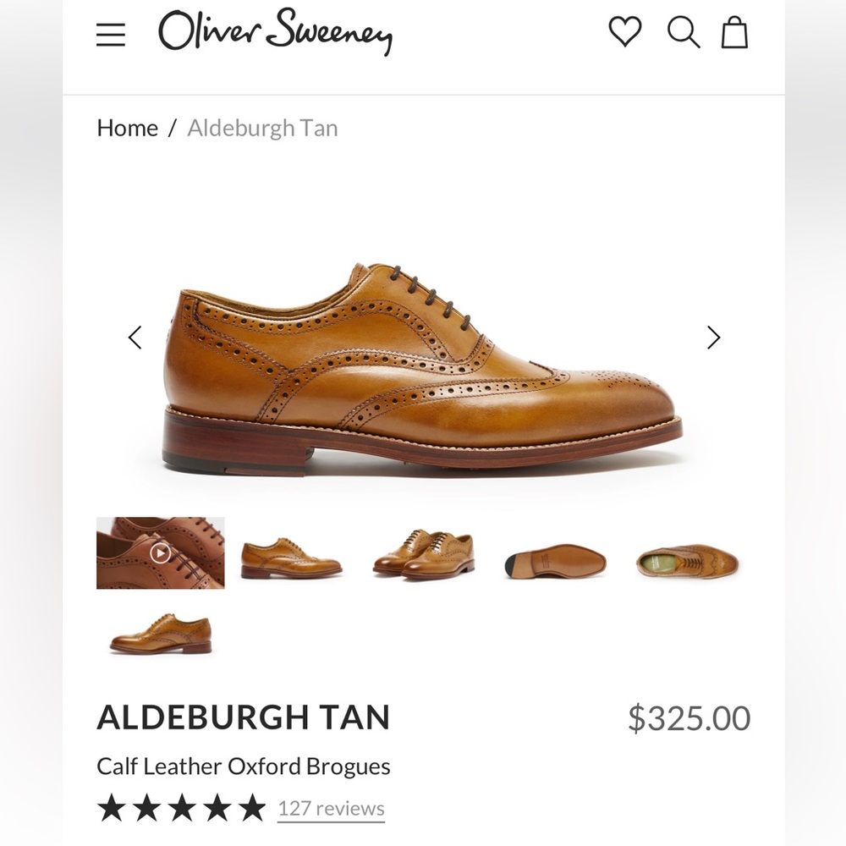Select the sole view thumbnail

tap(554, 553)
